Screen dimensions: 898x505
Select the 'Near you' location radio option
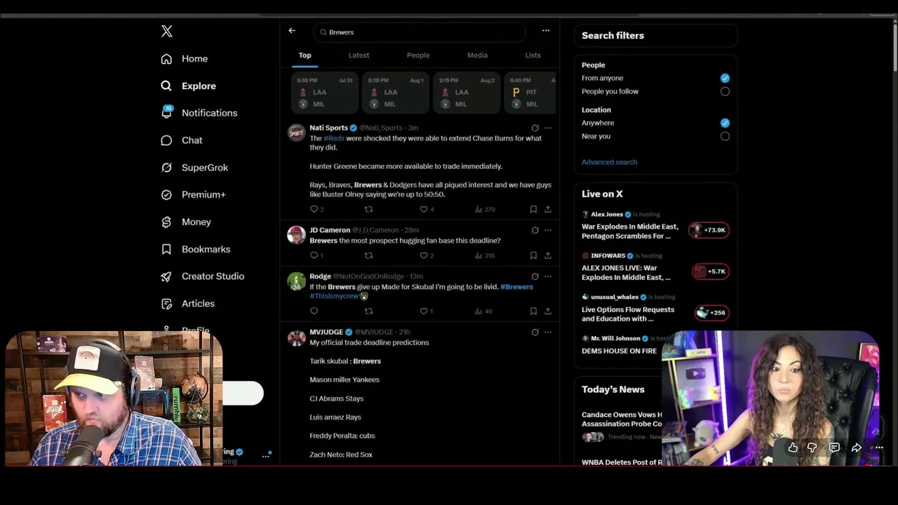725,136
